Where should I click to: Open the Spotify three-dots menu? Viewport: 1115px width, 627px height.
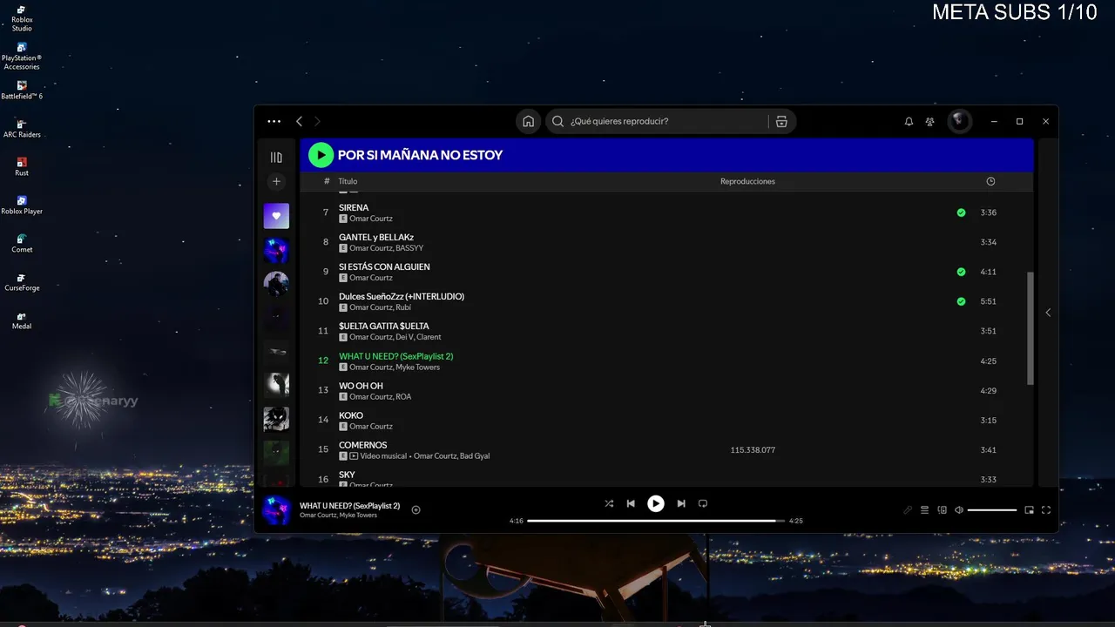coord(274,122)
